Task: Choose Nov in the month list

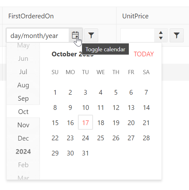Action: [23, 125]
